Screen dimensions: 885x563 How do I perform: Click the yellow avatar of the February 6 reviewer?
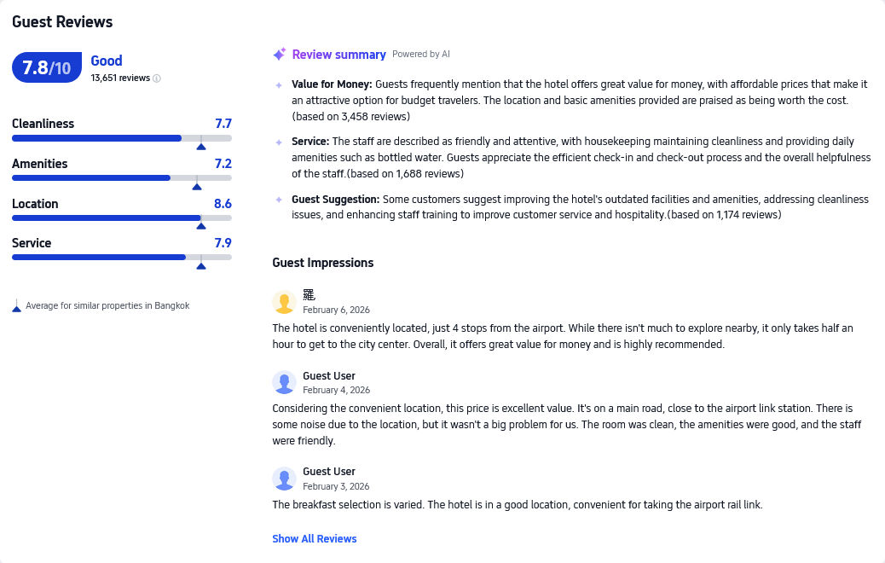click(284, 302)
